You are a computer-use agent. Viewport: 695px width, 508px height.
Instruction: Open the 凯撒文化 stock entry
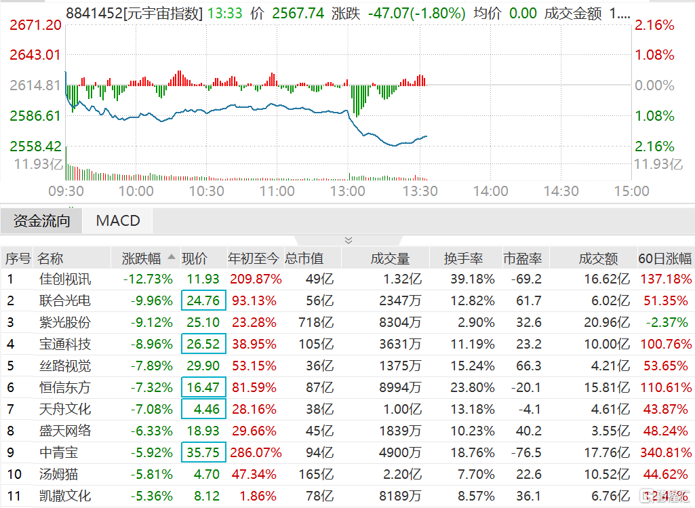click(x=64, y=496)
